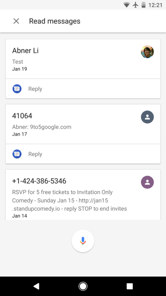Reply to the message from 41064
This screenshot has height=296, width=166.
click(35, 154)
